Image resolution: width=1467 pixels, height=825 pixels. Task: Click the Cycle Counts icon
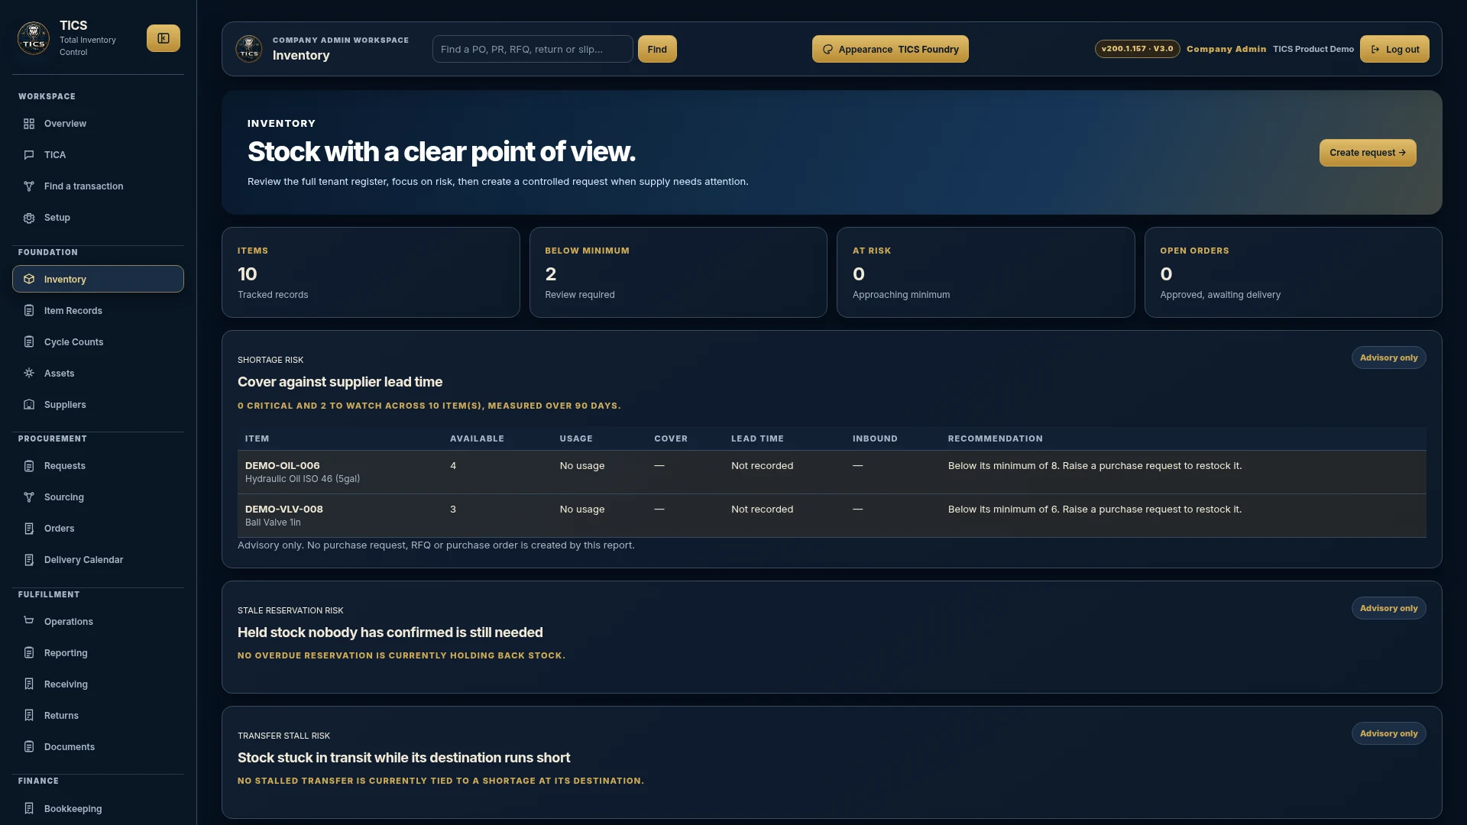tap(29, 342)
